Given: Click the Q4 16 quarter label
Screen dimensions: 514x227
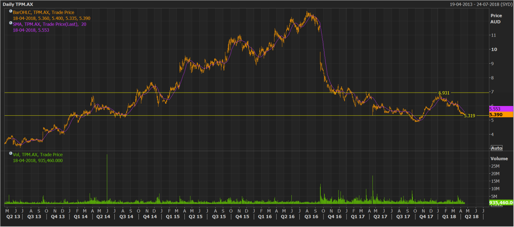Looking at the screenshot, I should click(335, 217).
